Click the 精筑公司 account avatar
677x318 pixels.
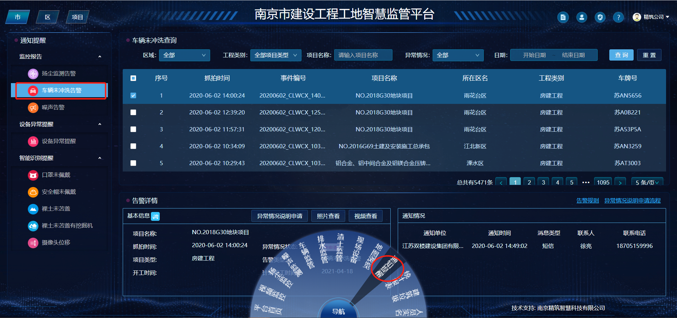point(637,17)
